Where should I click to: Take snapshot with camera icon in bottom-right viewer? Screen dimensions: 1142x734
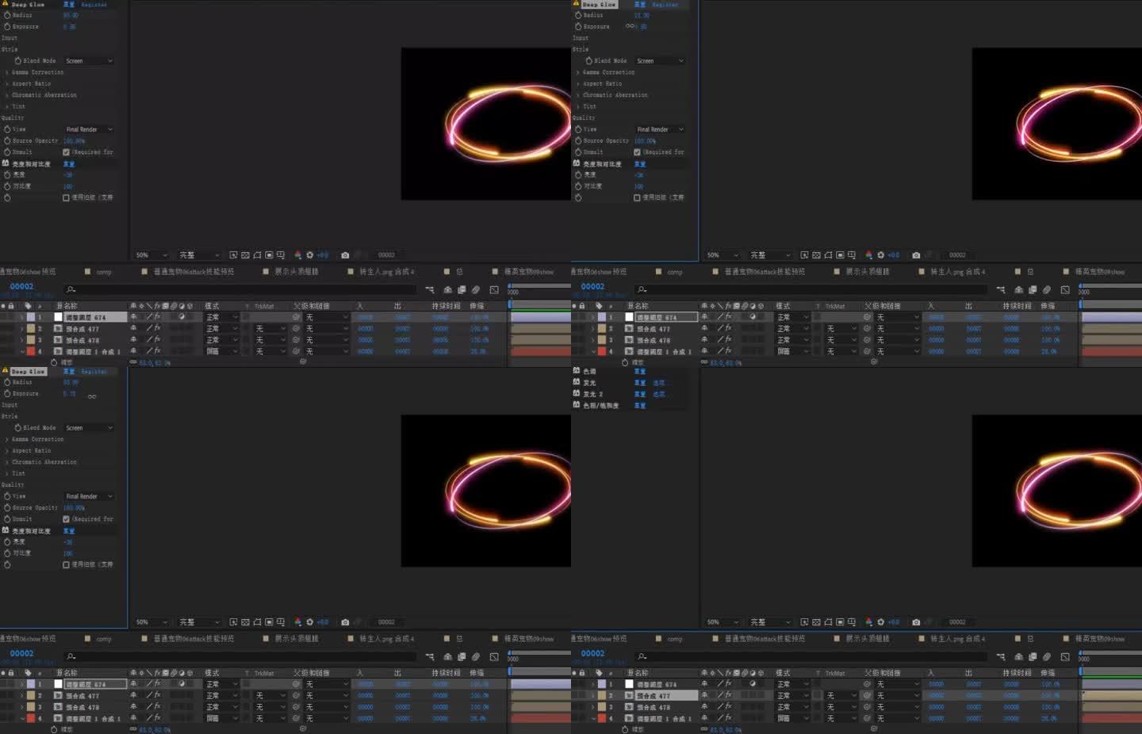916,622
